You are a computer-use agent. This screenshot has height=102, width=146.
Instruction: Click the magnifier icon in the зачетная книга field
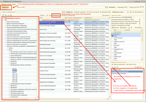tap(64, 12)
